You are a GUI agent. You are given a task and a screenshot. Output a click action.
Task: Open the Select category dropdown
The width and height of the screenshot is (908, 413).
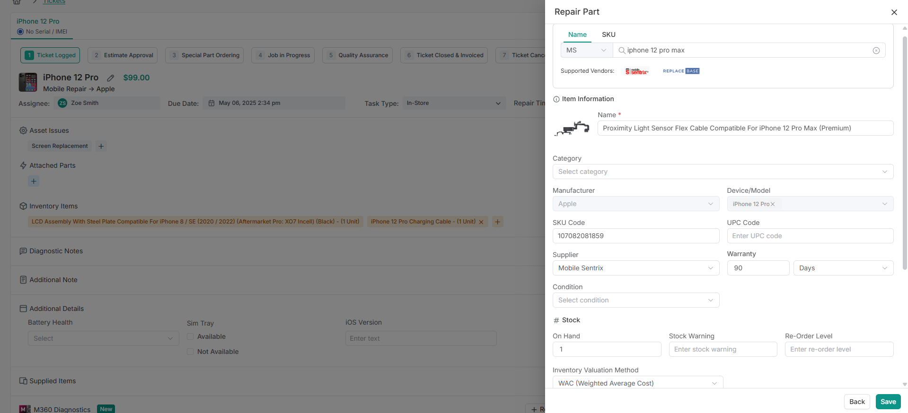point(723,172)
